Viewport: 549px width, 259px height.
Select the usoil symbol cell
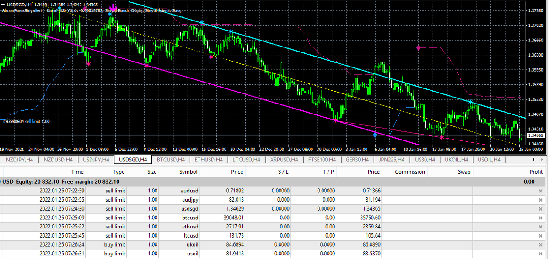pyautogui.click(x=192, y=254)
